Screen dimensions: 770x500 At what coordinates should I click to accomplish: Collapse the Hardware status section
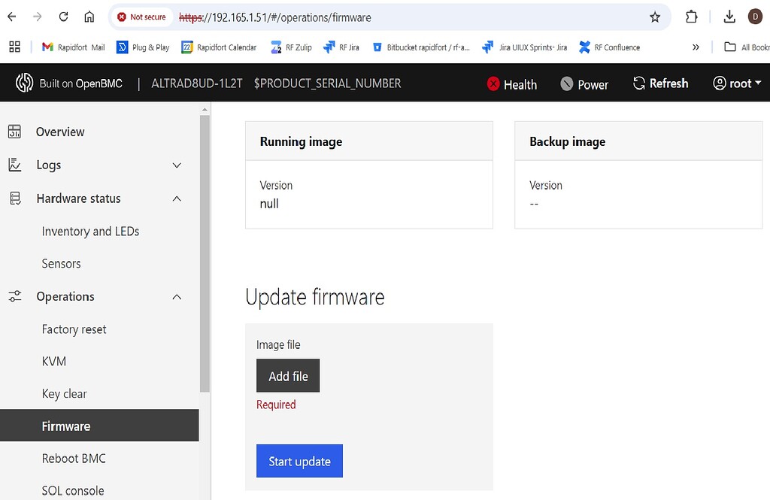tap(177, 198)
